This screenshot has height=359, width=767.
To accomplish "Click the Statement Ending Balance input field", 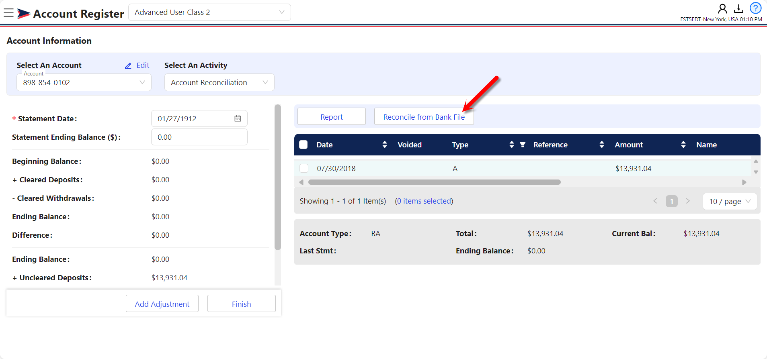I will [x=199, y=137].
